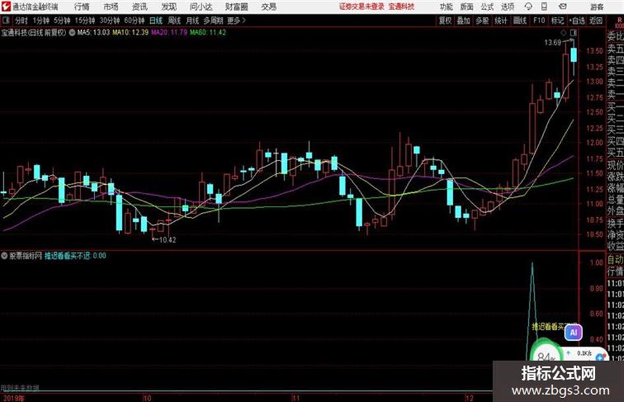Open the 版面 menu
This screenshot has width=624, height=402.
(467, 7)
